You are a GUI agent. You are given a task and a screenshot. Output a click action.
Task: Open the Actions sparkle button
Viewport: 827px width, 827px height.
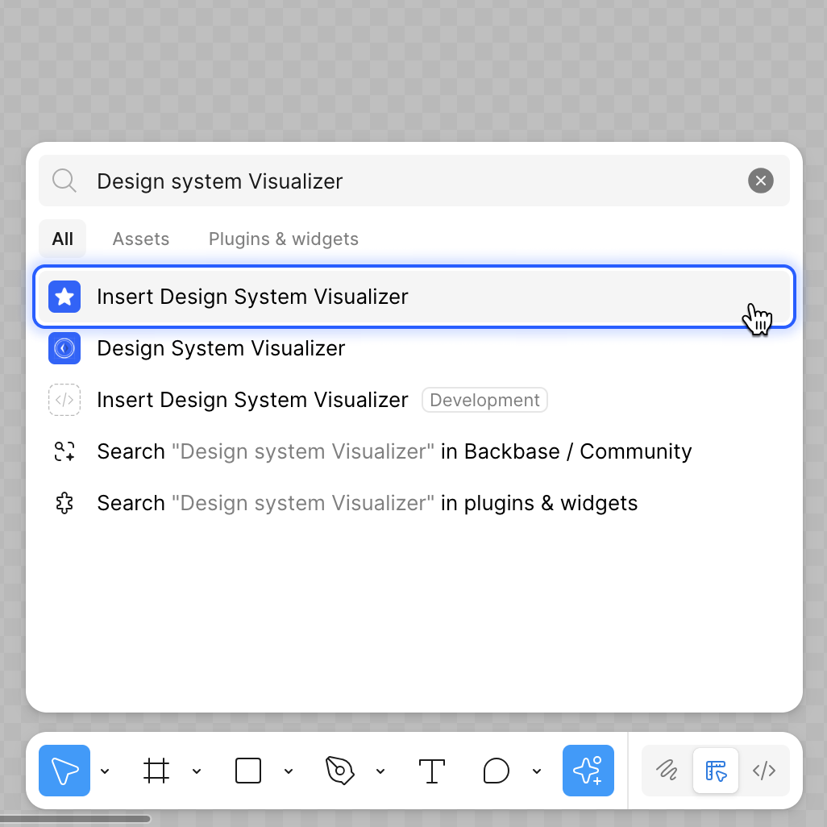[x=588, y=771]
